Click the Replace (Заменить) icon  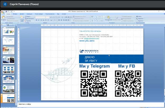[x=140, y=18]
